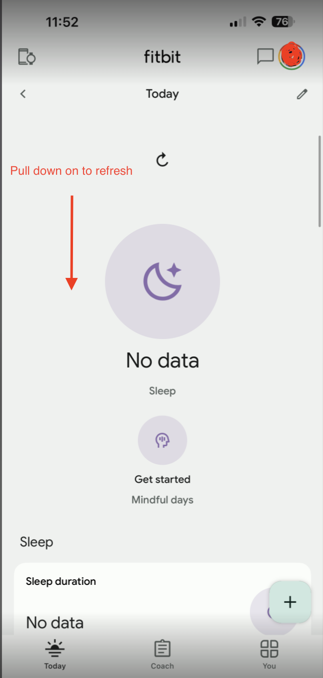Tap the Today date title
The image size is (323, 678).
click(162, 94)
